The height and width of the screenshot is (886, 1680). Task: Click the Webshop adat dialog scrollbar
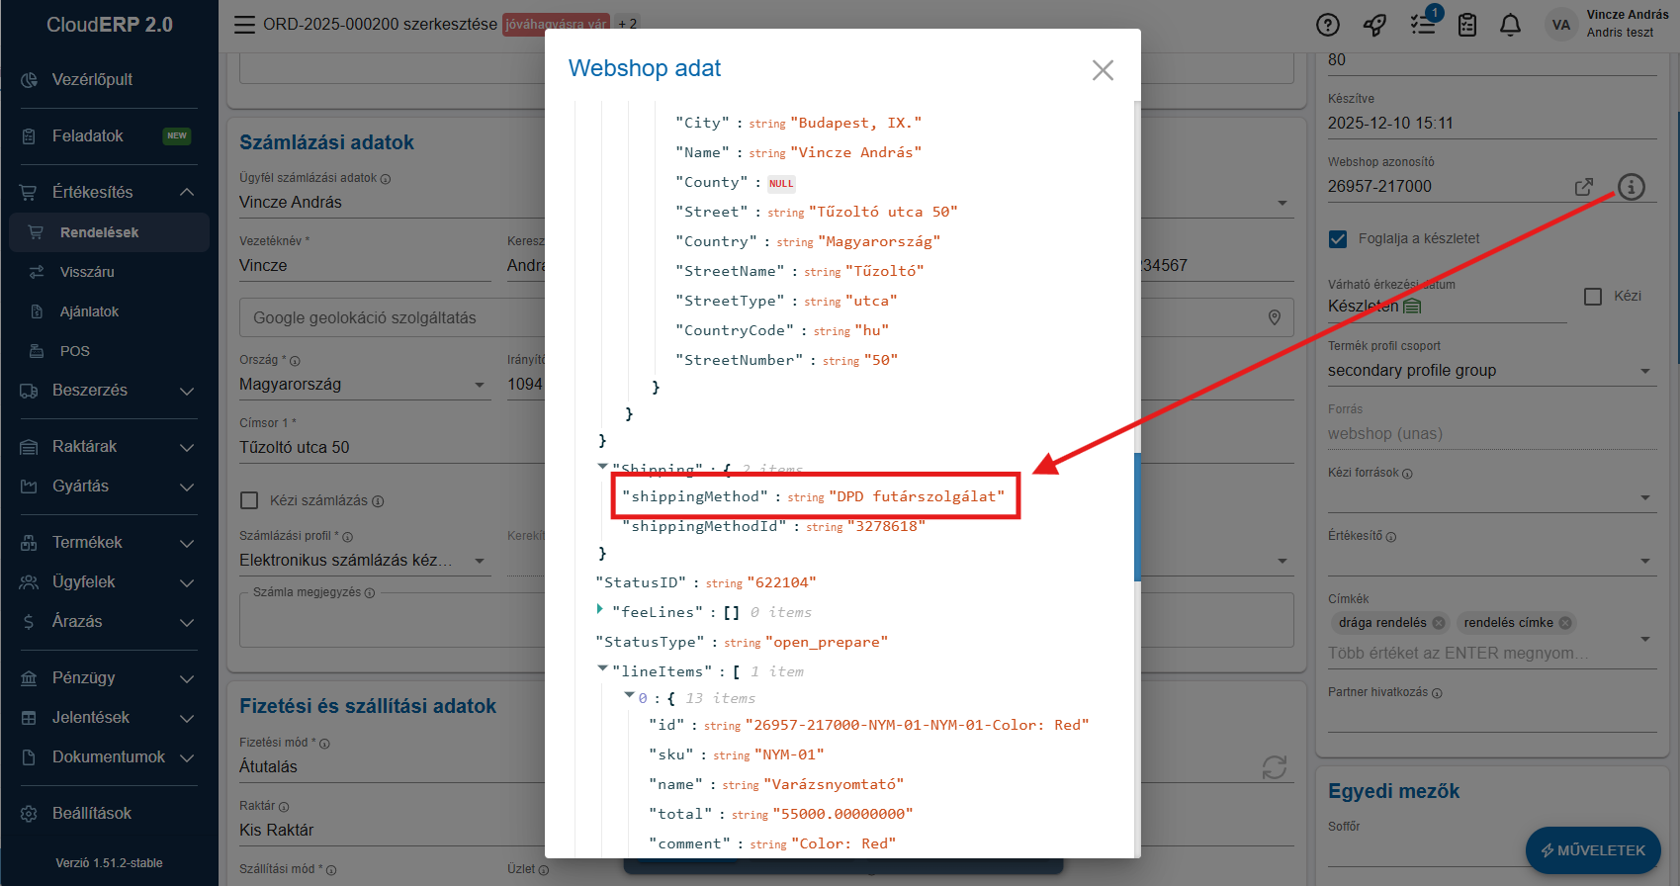1137,516
